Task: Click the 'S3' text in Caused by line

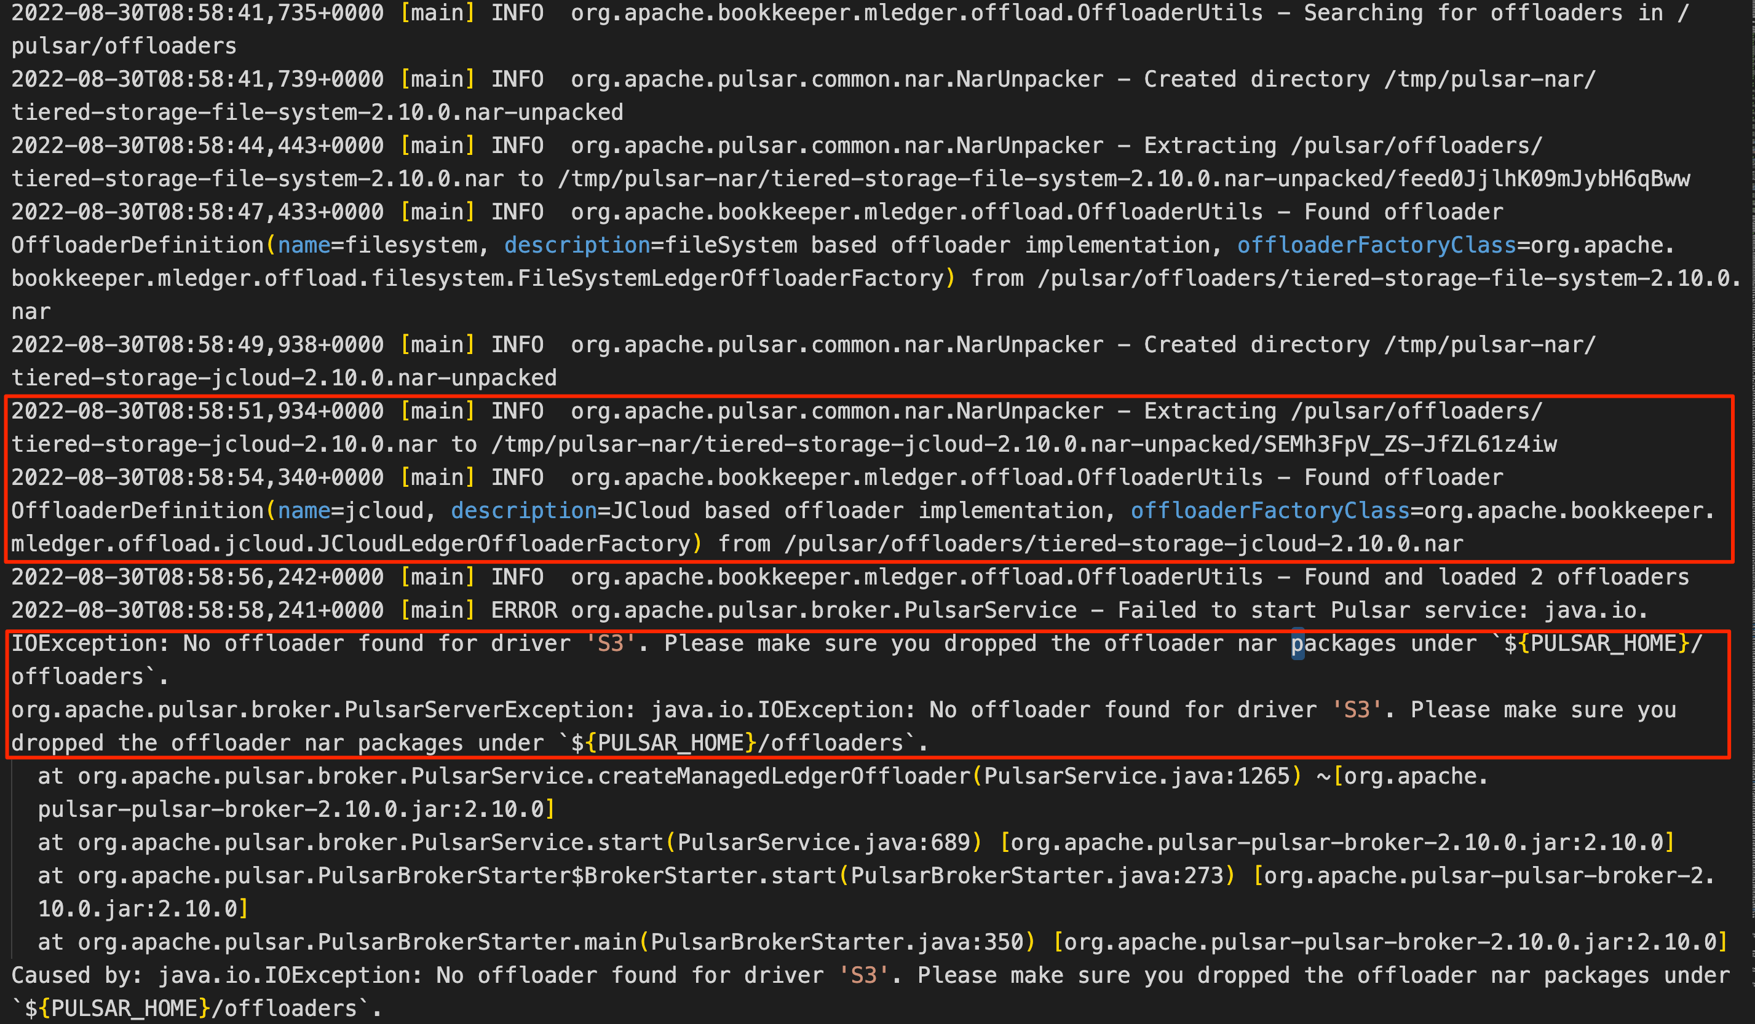Action: point(863,975)
